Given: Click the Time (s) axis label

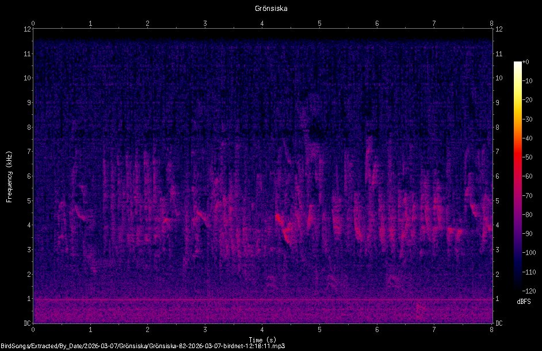Looking at the screenshot, I should (262, 340).
